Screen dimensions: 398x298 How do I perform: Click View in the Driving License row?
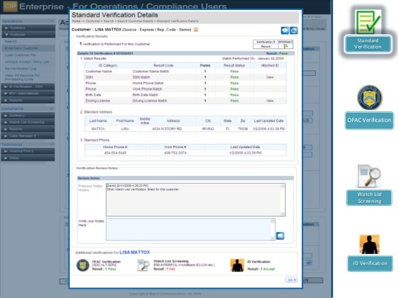click(269, 101)
